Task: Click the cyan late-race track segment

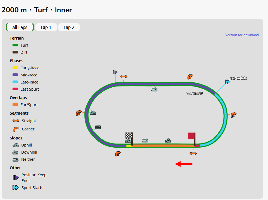Action: click(226, 117)
